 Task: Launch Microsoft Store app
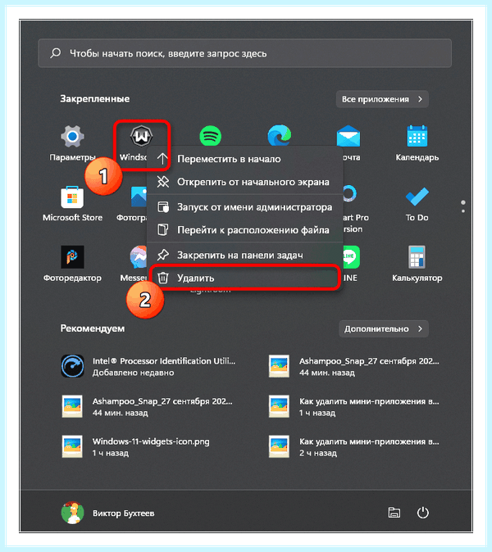72,197
